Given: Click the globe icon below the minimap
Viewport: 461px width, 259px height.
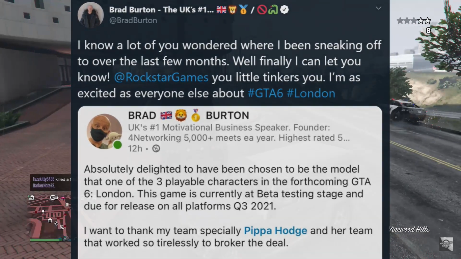Looking at the screenshot, I should pos(66,238).
